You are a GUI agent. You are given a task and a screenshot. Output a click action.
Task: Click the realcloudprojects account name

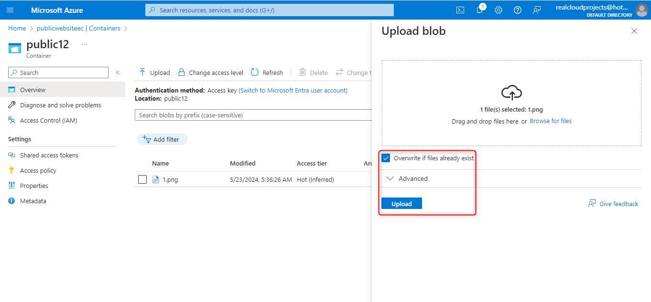pyautogui.click(x=592, y=8)
